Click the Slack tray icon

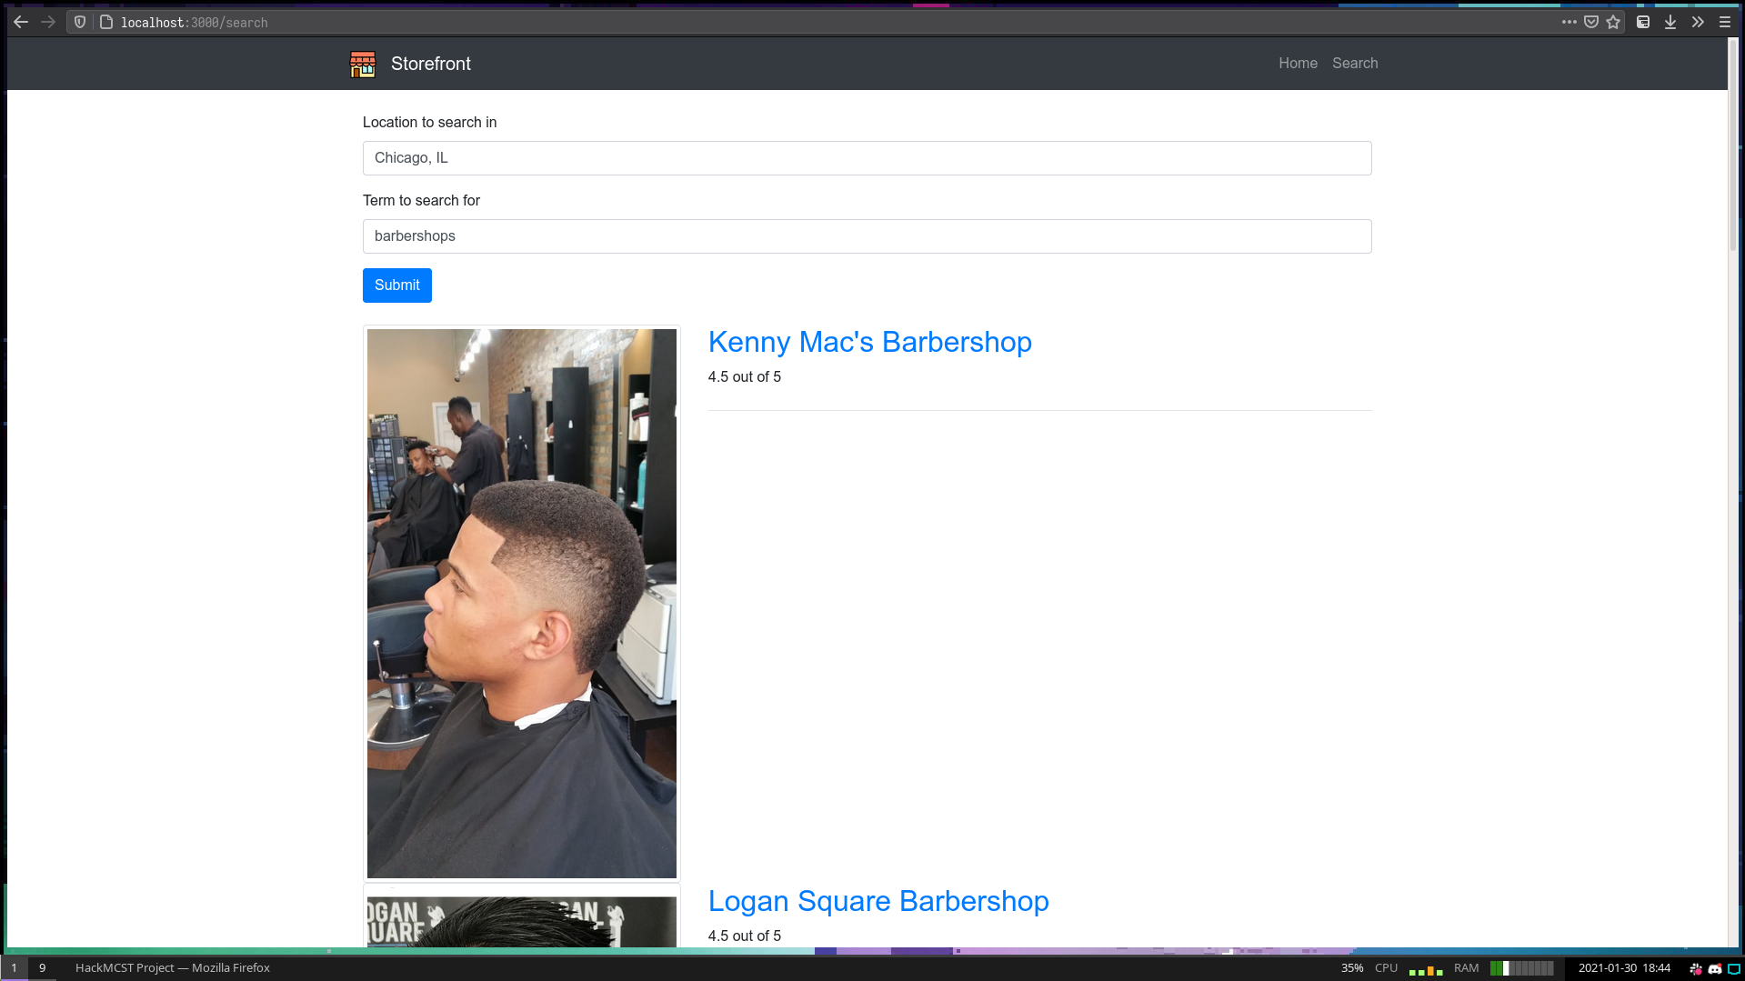pos(1696,968)
